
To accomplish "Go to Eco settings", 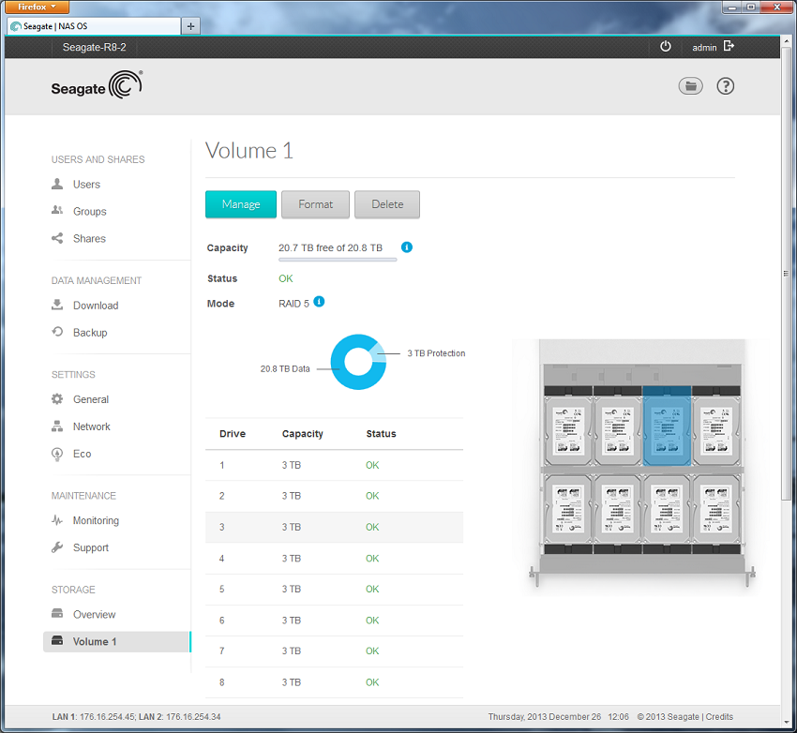I will tap(82, 454).
